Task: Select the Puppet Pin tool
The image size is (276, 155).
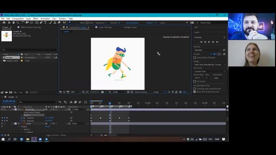Action: 69,22
